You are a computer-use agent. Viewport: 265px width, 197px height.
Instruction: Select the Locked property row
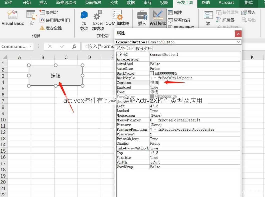click(x=178, y=111)
